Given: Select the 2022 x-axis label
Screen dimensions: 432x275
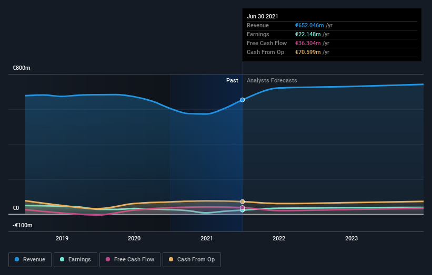Looking at the screenshot, I should tap(279, 238).
